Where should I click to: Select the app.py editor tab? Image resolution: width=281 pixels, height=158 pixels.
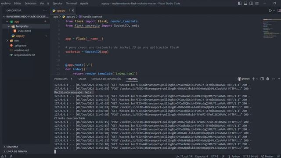[63, 11]
